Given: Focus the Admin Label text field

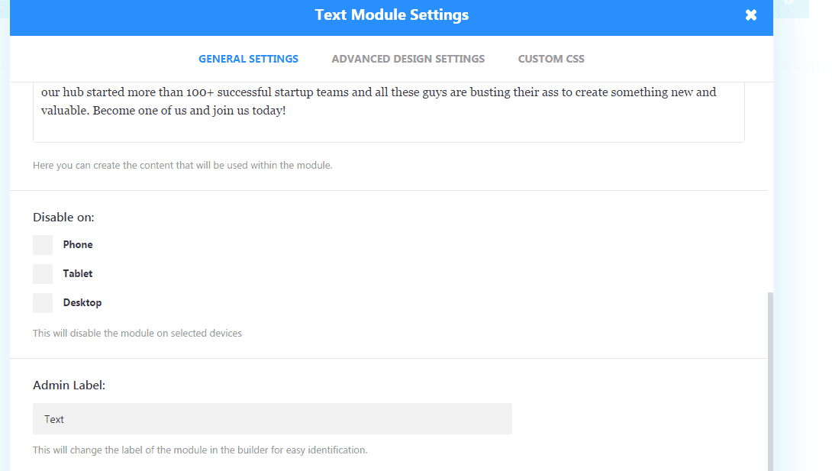Looking at the screenshot, I should (272, 419).
